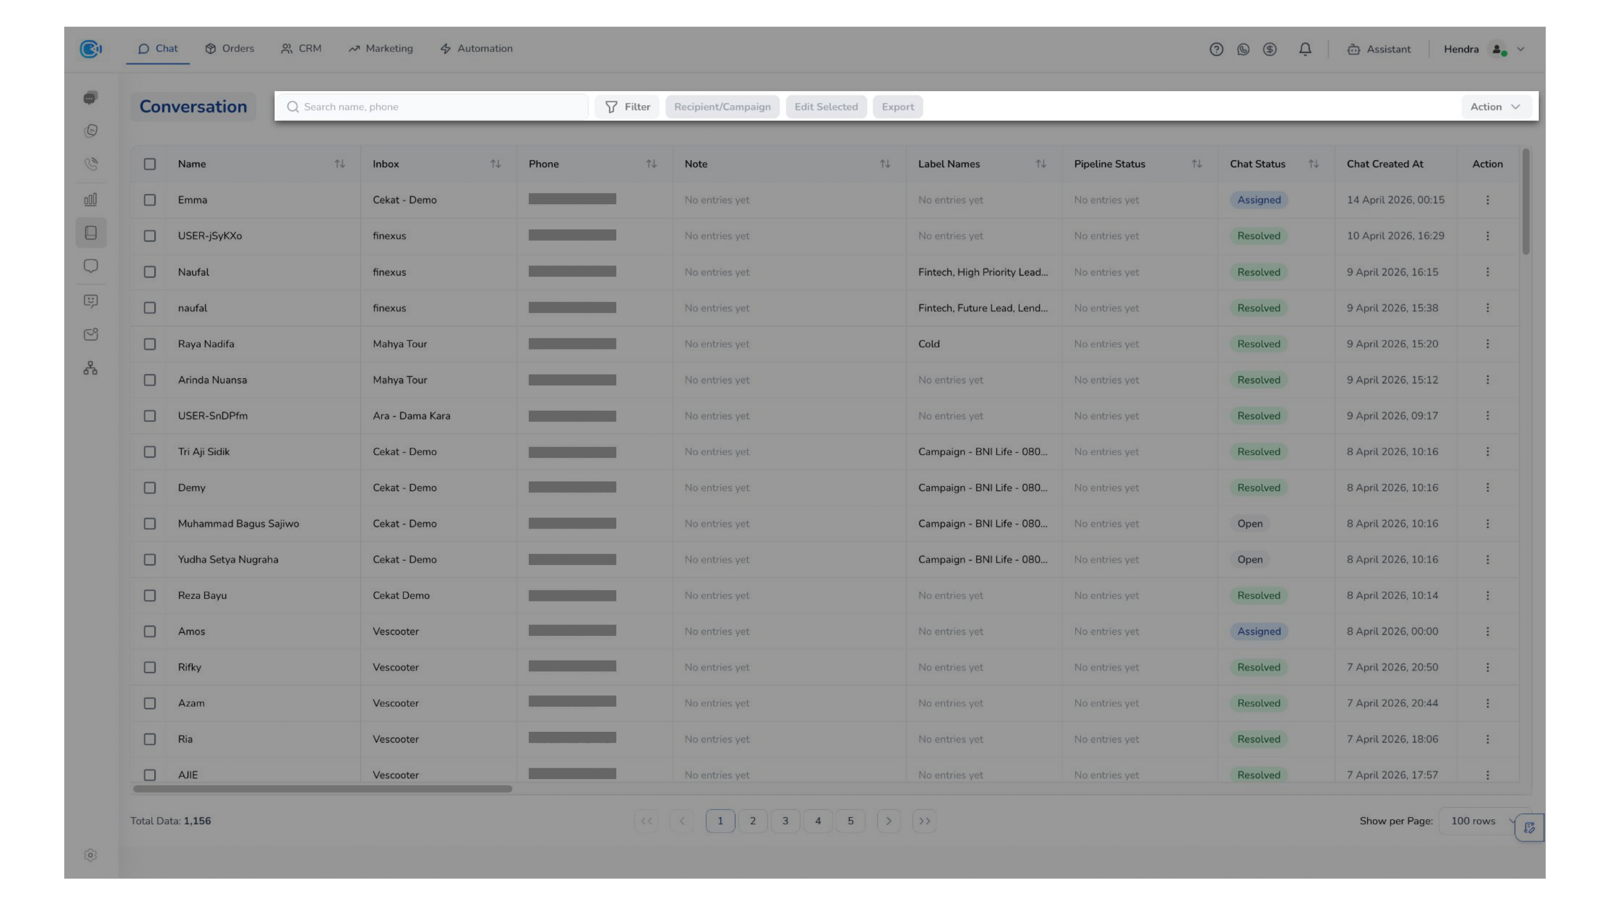Check the USER-jSyKXo row checkbox
This screenshot has width=1609, height=905.
pyautogui.click(x=150, y=236)
